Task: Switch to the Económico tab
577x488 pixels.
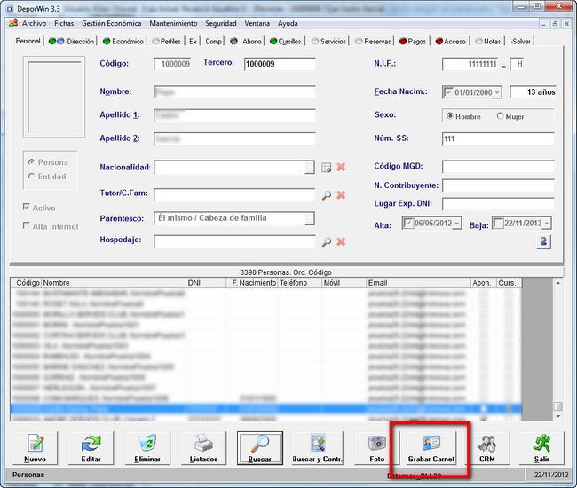Action: click(x=123, y=41)
